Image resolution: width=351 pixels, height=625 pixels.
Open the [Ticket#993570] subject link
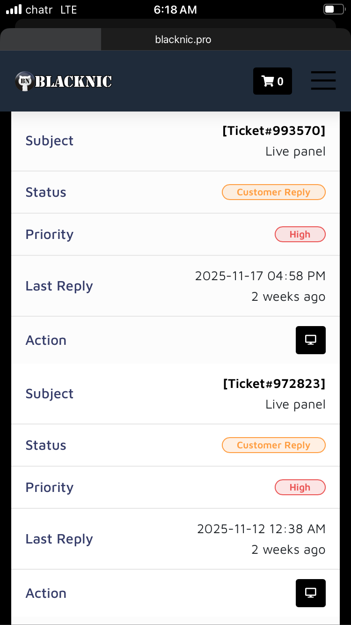click(274, 131)
